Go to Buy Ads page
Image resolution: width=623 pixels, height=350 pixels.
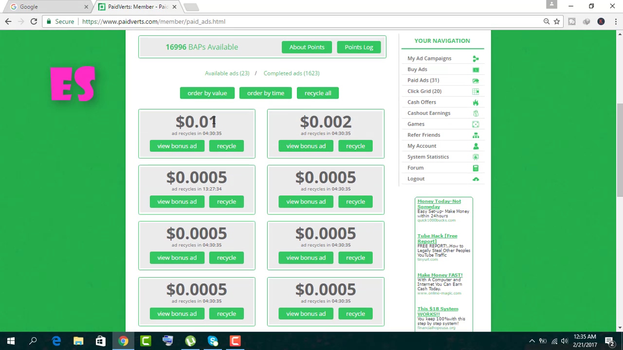tap(417, 70)
